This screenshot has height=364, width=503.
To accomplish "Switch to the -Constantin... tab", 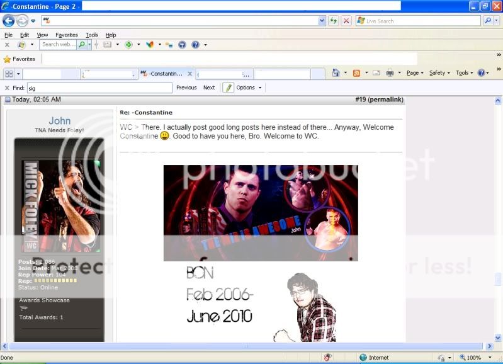I will (x=166, y=74).
